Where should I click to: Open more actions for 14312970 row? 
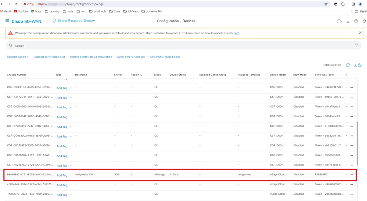click(x=351, y=194)
